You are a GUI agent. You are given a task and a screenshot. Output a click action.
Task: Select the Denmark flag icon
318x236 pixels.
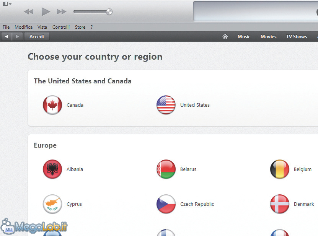coord(279,204)
